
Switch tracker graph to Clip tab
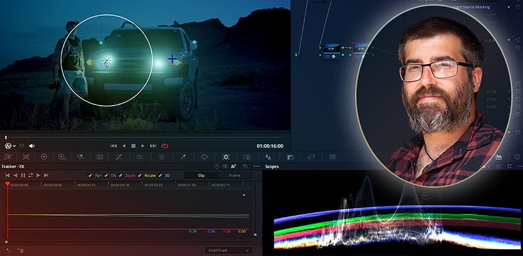(201, 175)
